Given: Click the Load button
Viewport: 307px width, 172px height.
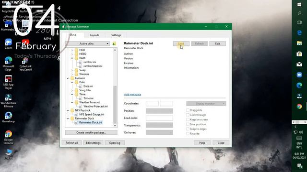Looking at the screenshot, I should coord(181,43).
